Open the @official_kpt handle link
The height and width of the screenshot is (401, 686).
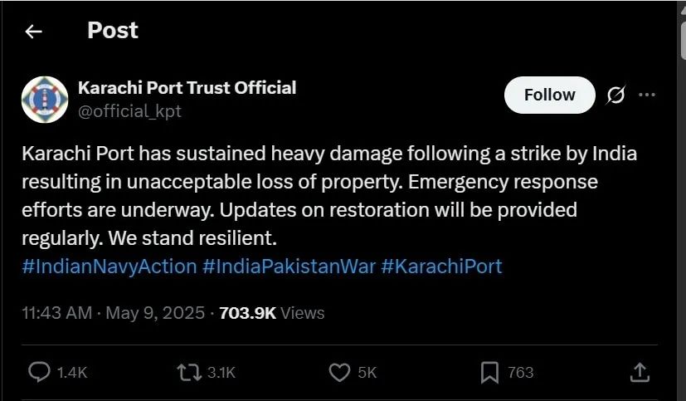pyautogui.click(x=129, y=111)
